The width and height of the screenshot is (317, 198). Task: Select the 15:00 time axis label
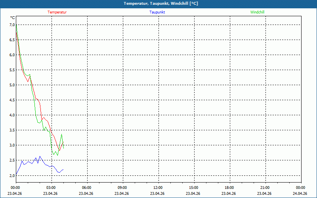[x=194, y=188]
